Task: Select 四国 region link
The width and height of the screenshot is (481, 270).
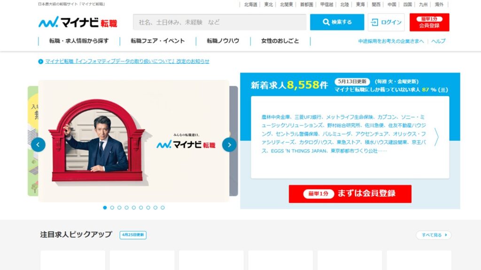Action: (408, 5)
